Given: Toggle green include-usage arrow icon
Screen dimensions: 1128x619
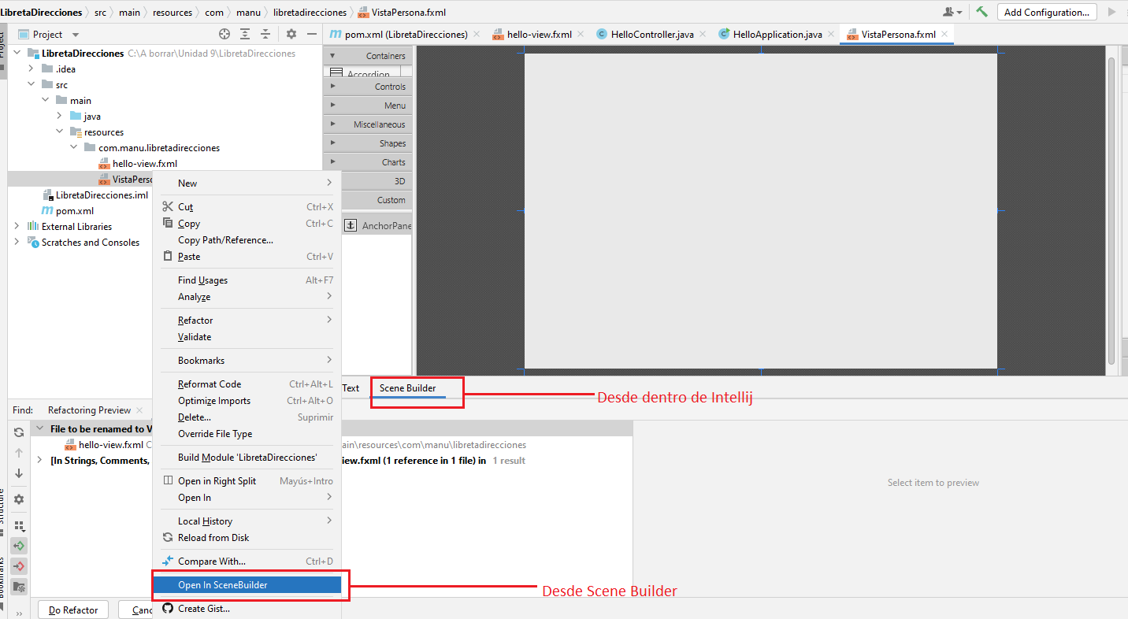Looking at the screenshot, I should (x=19, y=546).
